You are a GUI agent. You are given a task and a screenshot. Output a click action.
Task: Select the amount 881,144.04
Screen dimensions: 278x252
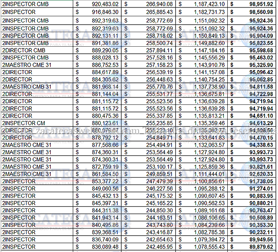click(x=105, y=94)
